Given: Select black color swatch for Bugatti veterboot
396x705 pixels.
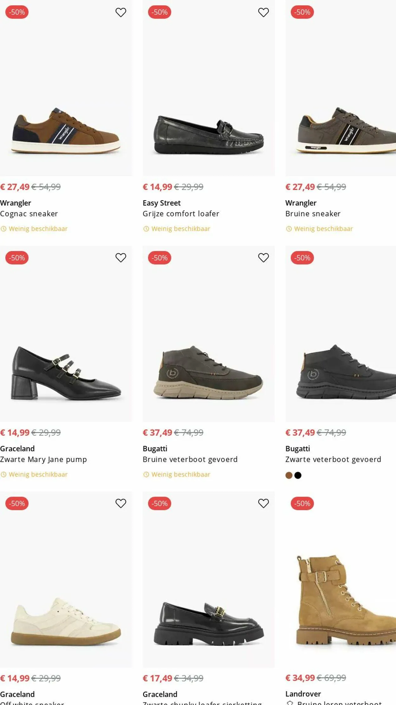Looking at the screenshot, I should pos(298,475).
